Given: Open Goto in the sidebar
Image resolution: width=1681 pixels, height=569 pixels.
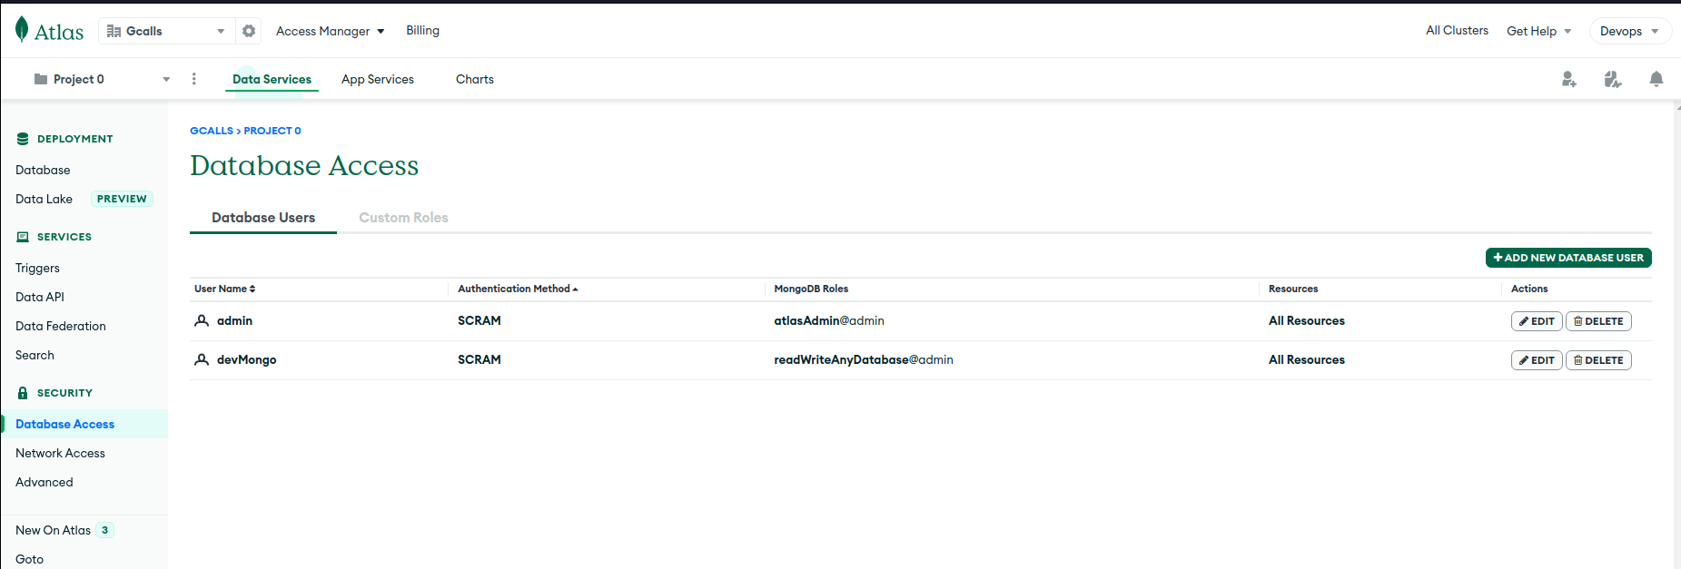Looking at the screenshot, I should click(29, 559).
